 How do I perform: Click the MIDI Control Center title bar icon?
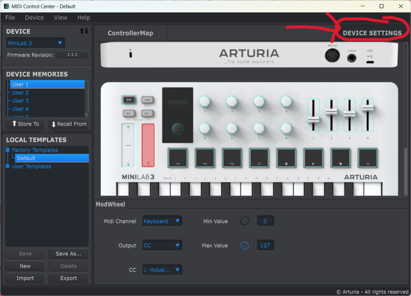click(6, 6)
